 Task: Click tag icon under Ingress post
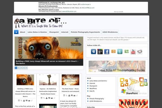[54, 98]
